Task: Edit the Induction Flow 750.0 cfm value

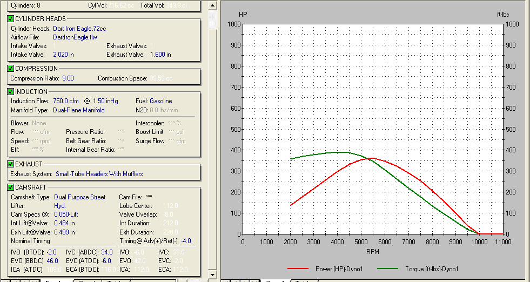Action: (65, 101)
